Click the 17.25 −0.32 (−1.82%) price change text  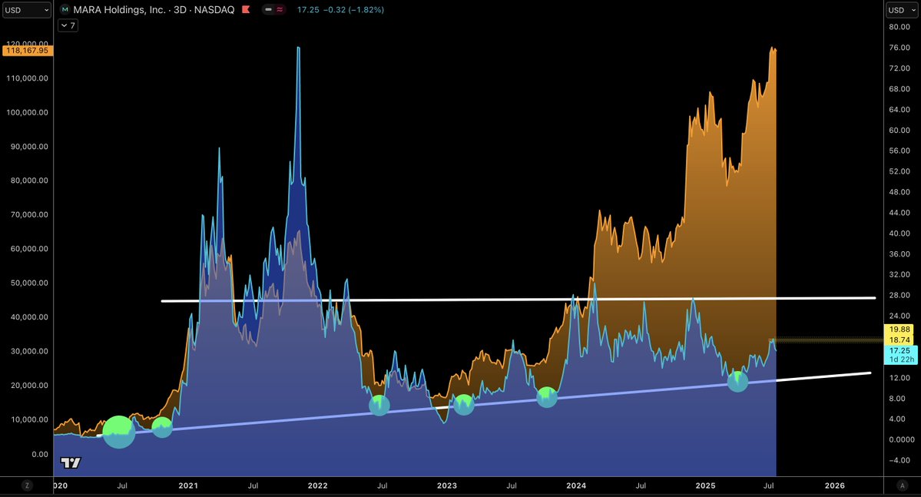pos(341,10)
